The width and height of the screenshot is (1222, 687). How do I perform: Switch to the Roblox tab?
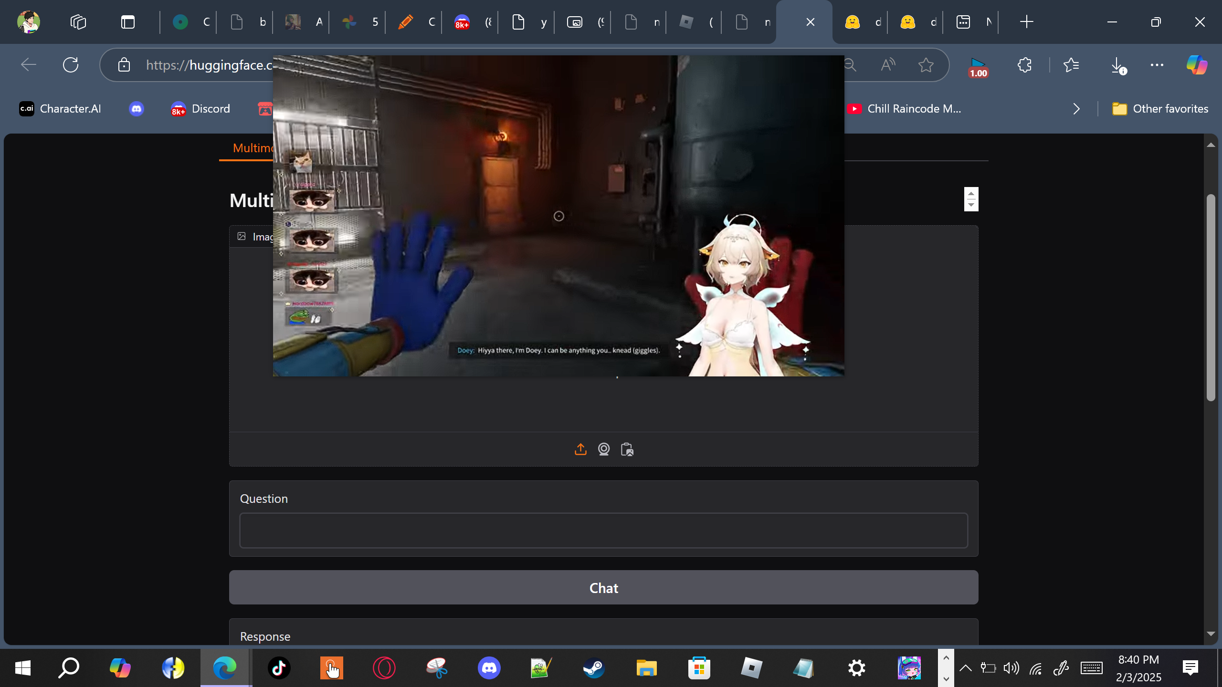pyautogui.click(x=695, y=22)
